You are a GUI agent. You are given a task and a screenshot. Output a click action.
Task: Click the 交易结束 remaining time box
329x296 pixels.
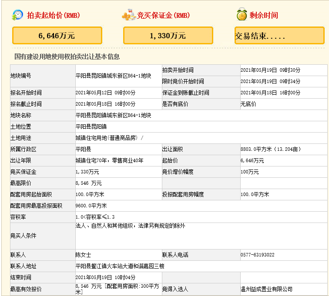point(279,36)
